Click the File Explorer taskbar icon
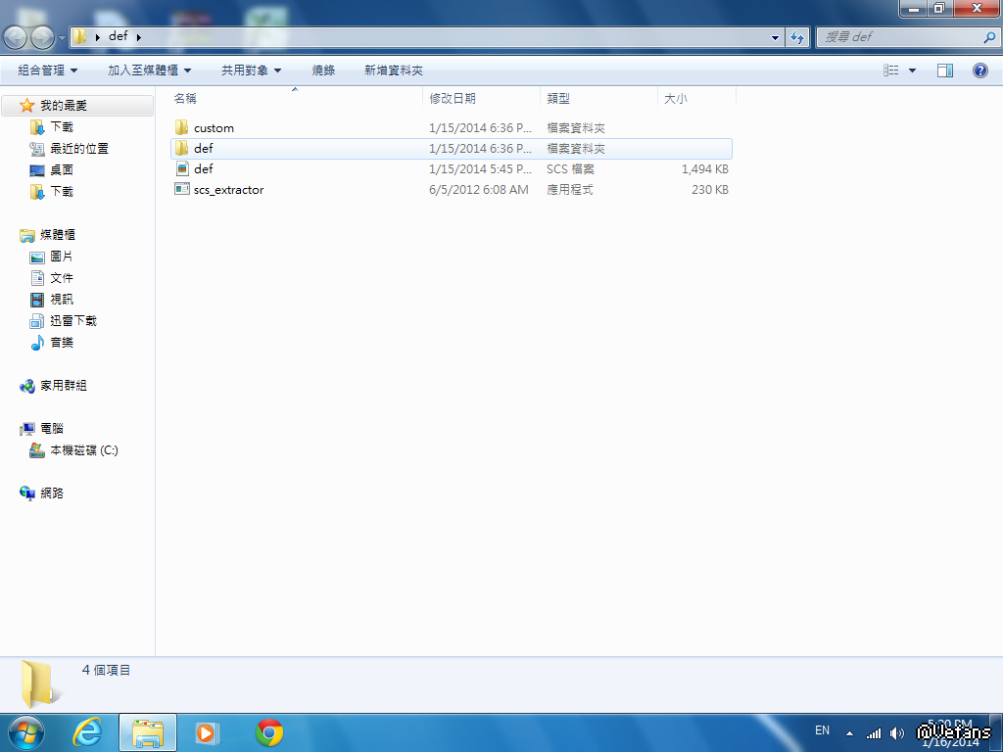This screenshot has height=752, width=1003. [148, 732]
